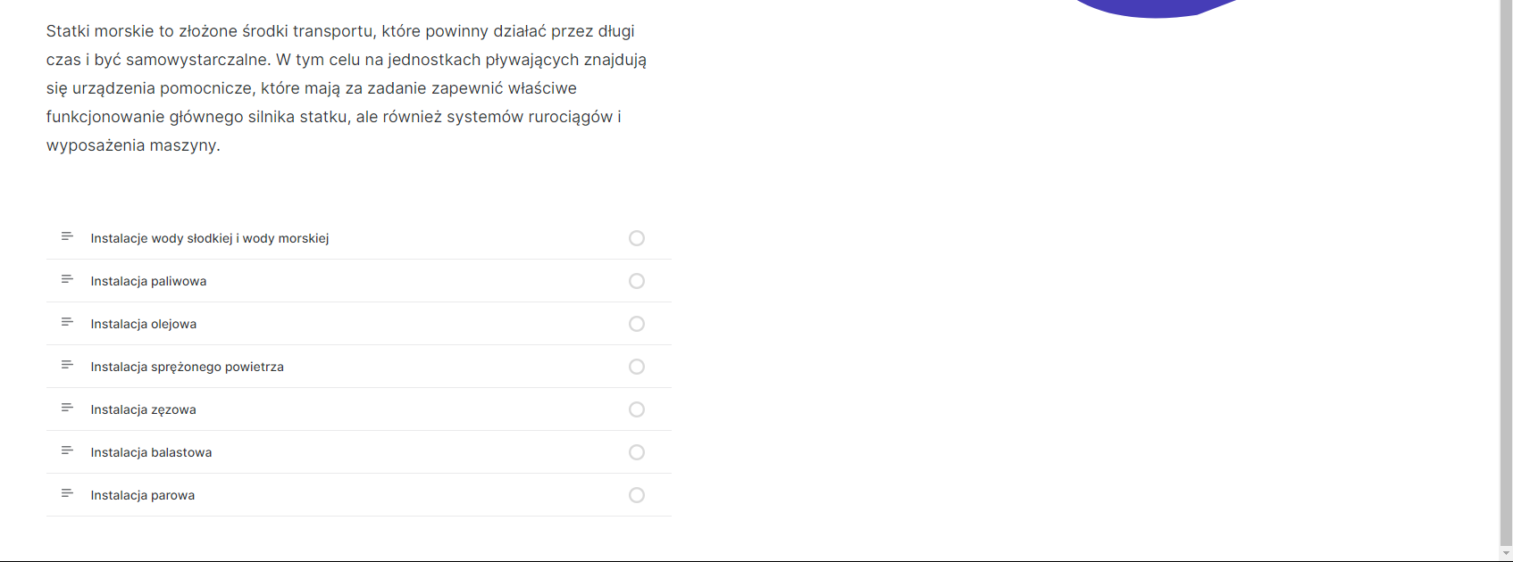1513x562 pixels.
Task: Check the Instalacja balastowa radio circle
Action: pos(637,452)
